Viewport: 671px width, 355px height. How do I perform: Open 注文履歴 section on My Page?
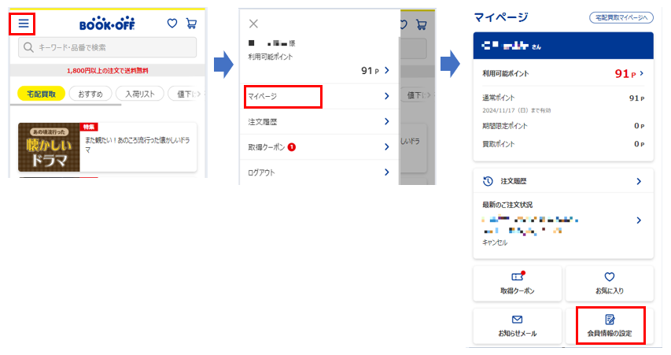563,181
